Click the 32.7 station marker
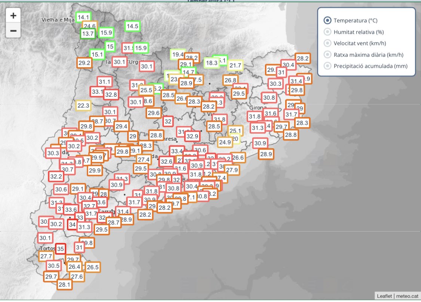Image resolution: width=421 pixels, height=302 pixels. (89, 205)
